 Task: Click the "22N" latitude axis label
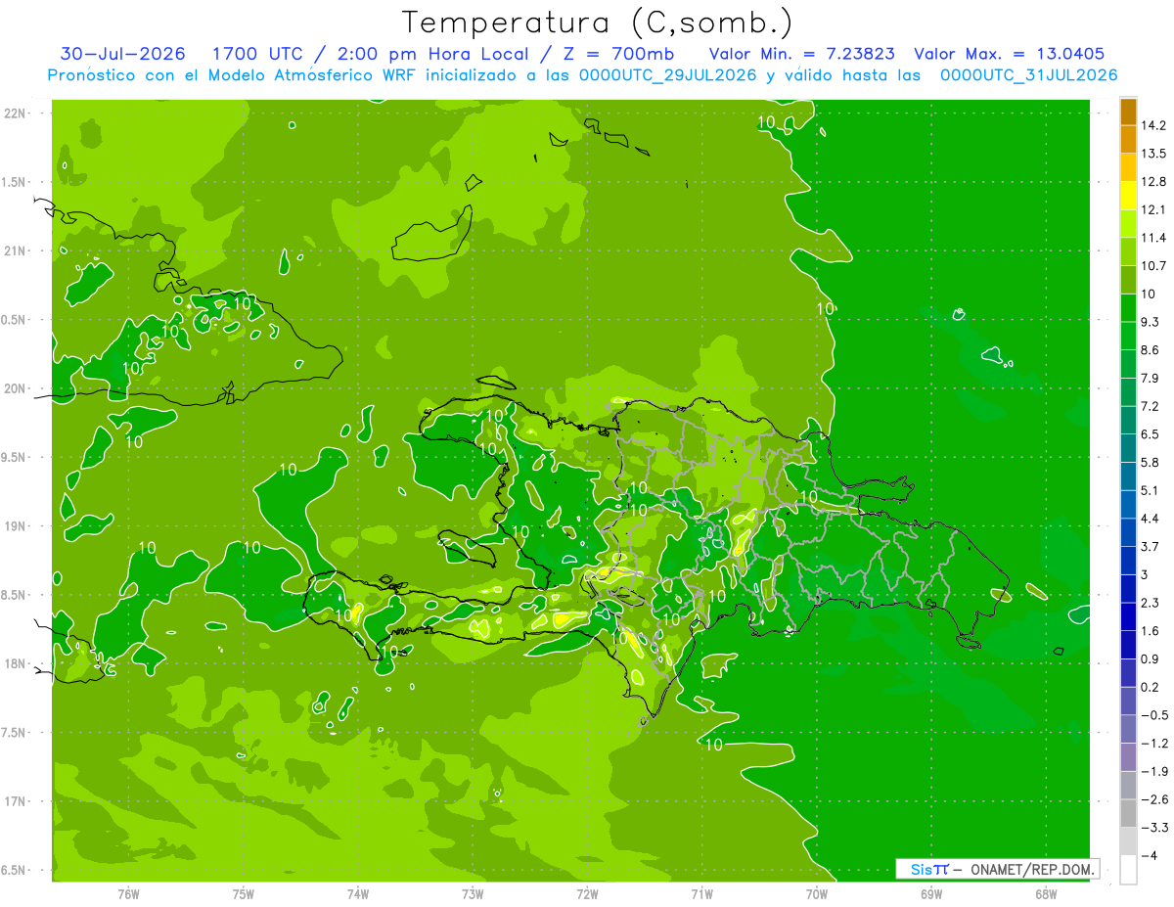14,113
